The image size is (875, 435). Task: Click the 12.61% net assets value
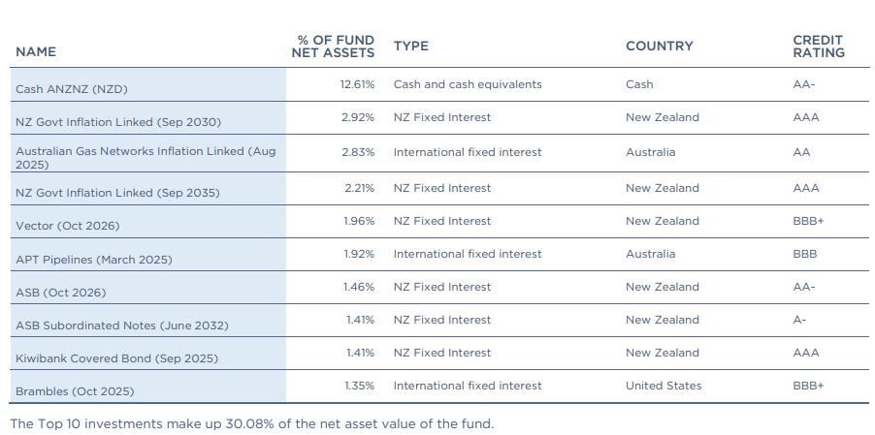[x=357, y=84]
